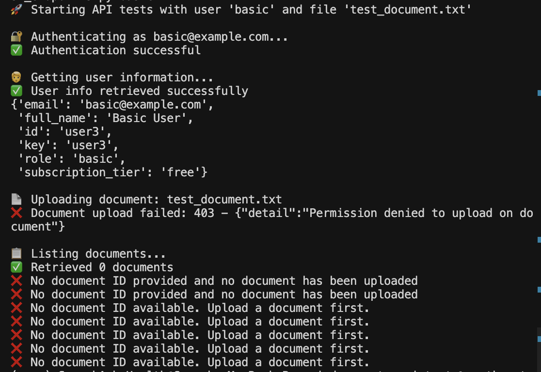Click the scrollbar marker near 'Listing documents'
The height and width of the screenshot is (372, 541).
click(539, 240)
